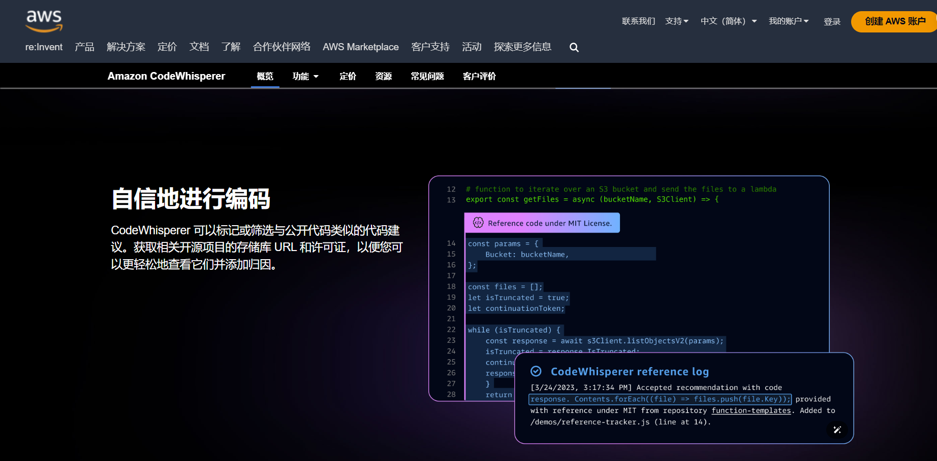Click the 自信地进行编码 heading

click(x=191, y=198)
